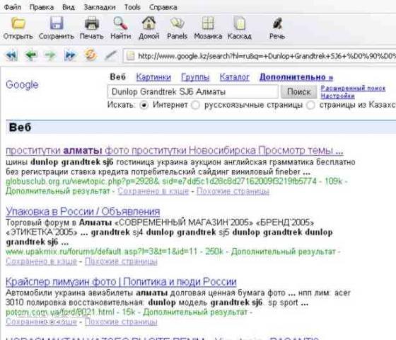Open Найти magnifier tool
Viewport: 396px width, 340px height.
(x=120, y=23)
